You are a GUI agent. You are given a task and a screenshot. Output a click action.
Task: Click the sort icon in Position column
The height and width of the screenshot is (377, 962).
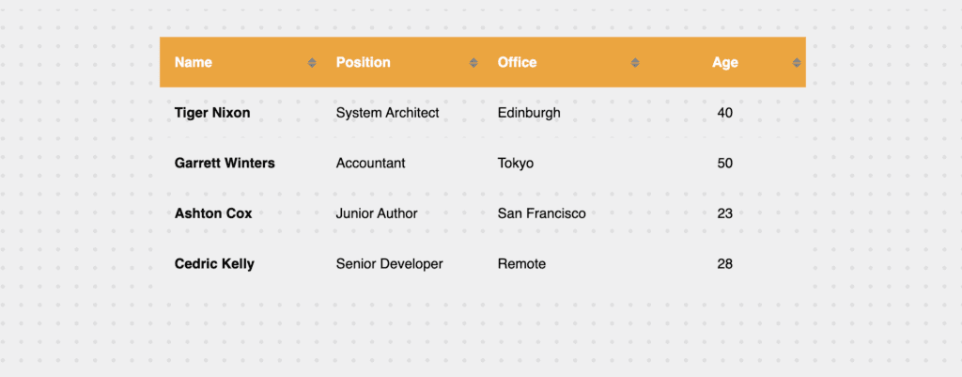(x=473, y=63)
